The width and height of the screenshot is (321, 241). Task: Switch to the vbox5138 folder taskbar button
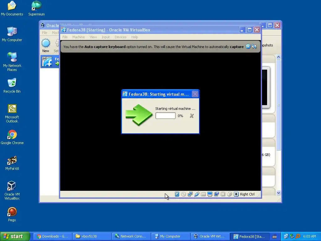92,236
